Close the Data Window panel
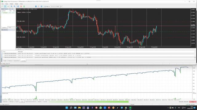Screen dimensions: 197x110 (15, 30)
